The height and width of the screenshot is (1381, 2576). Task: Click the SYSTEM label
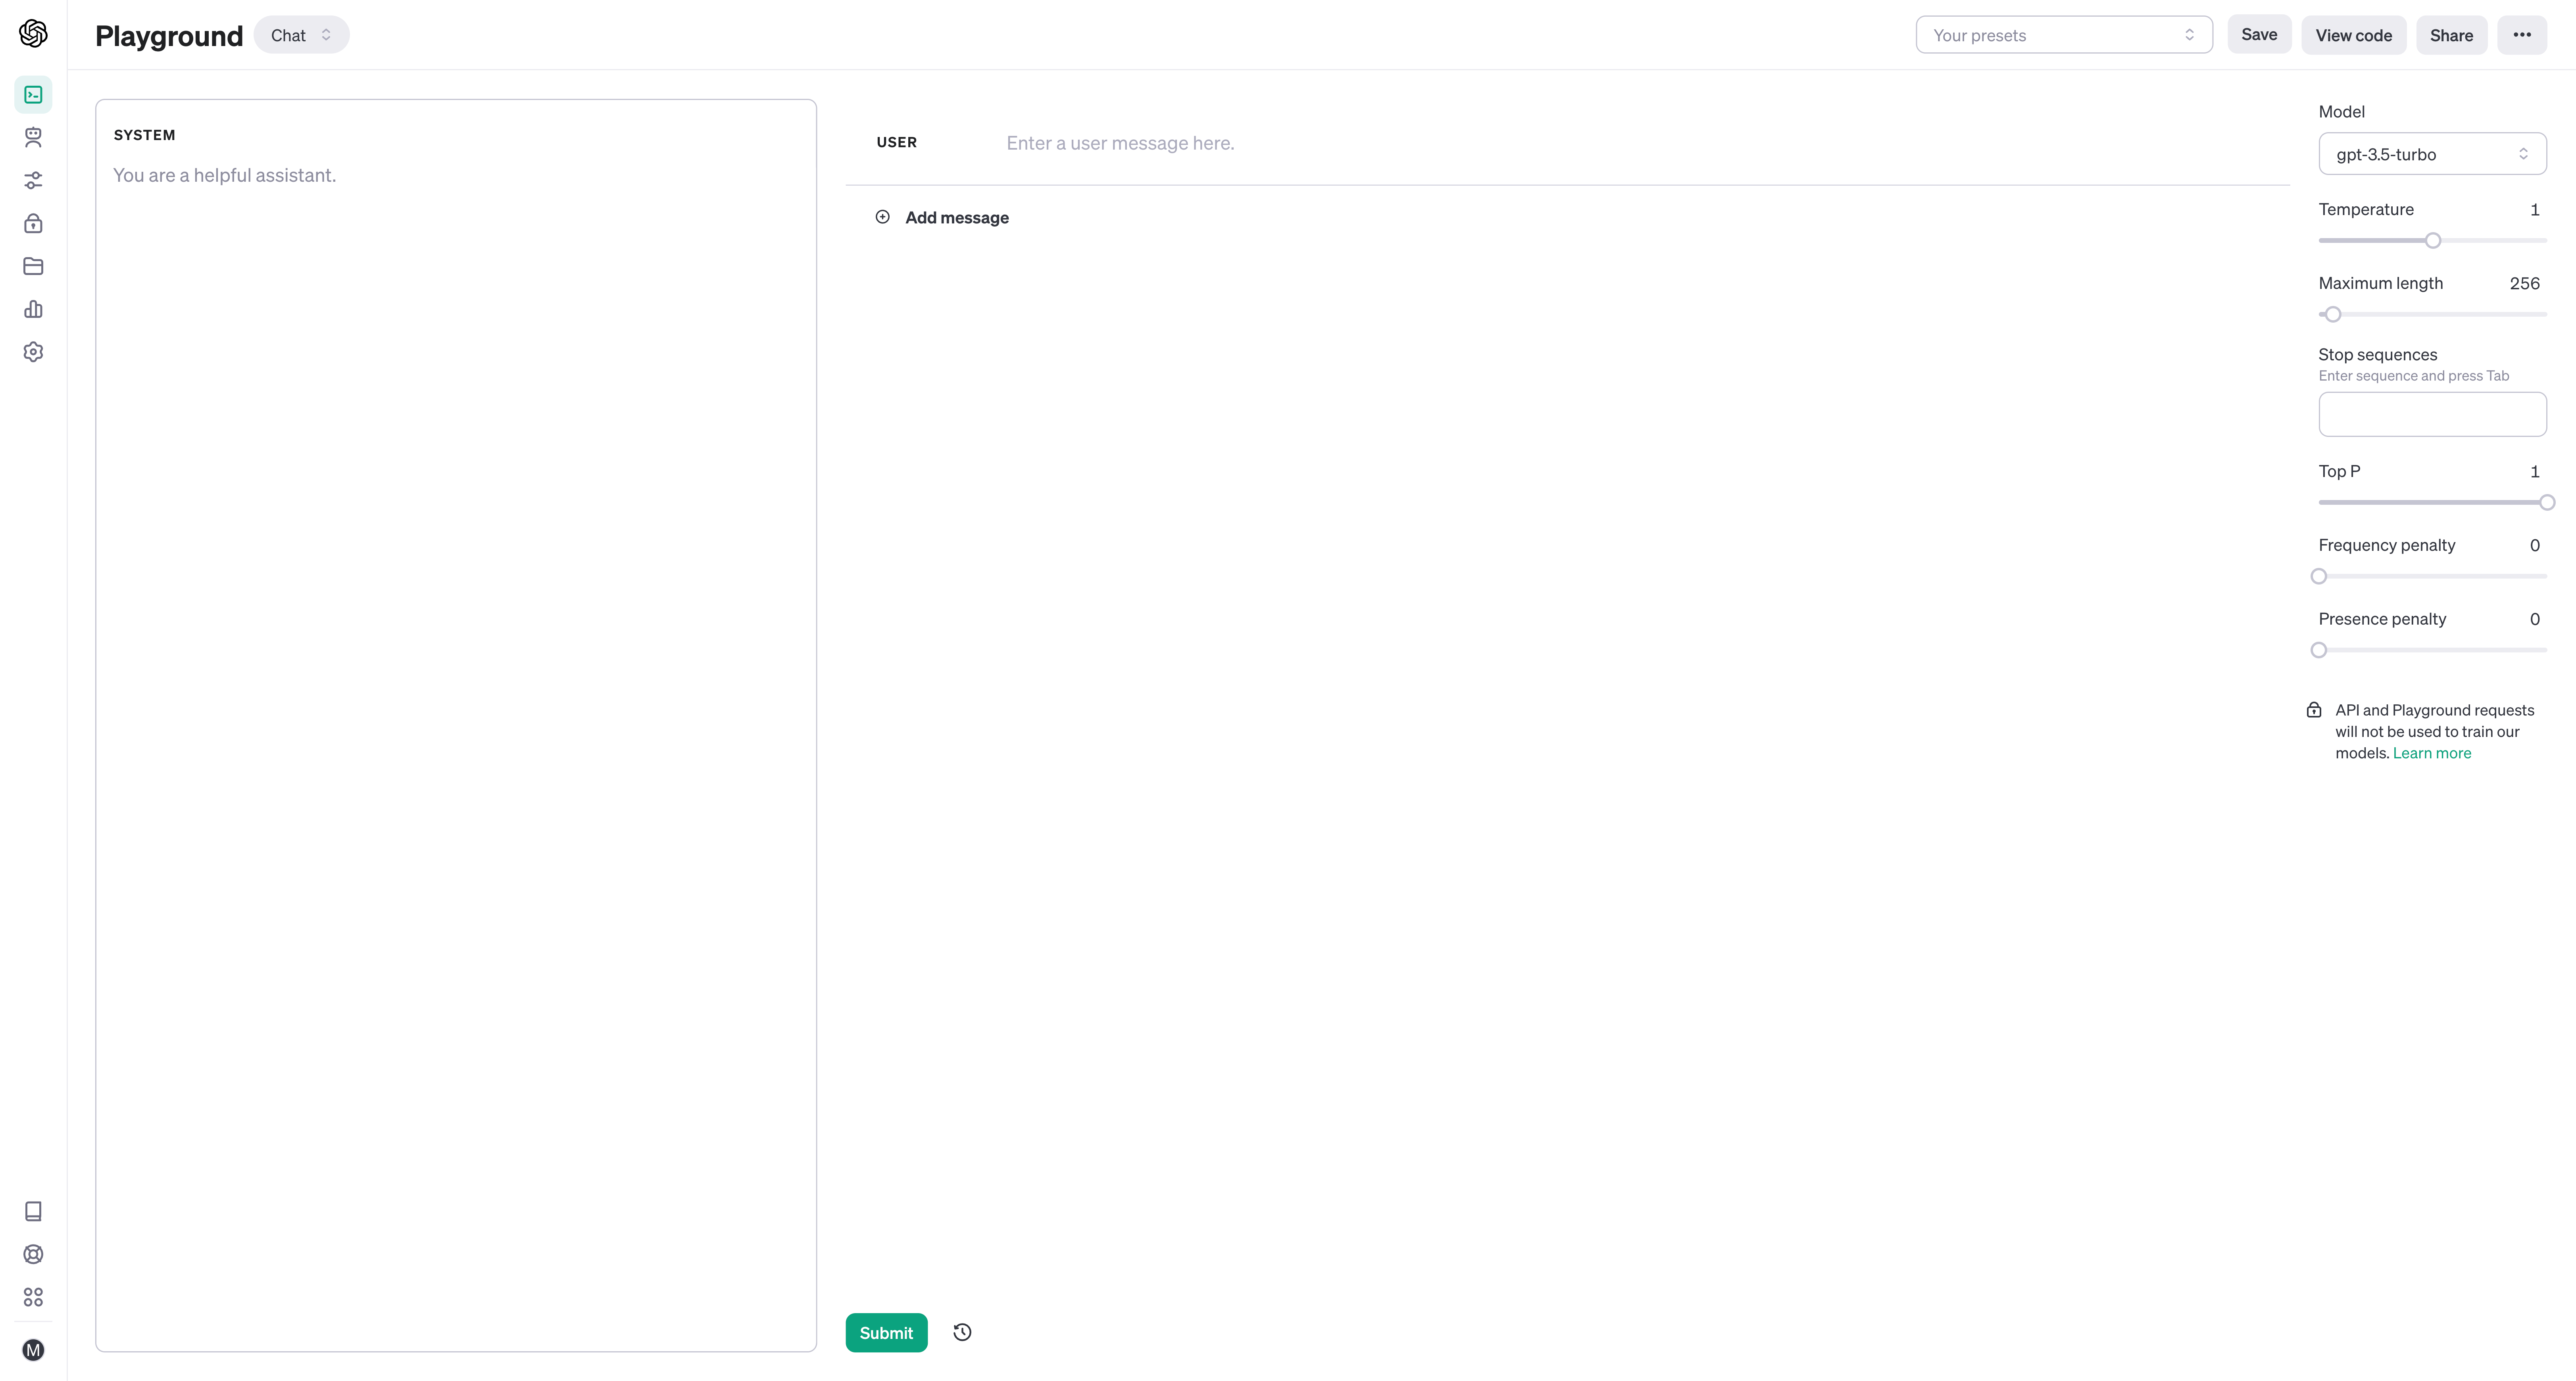144,135
